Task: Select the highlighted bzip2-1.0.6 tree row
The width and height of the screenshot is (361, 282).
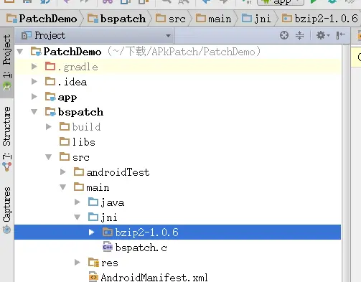Action: click(177, 232)
